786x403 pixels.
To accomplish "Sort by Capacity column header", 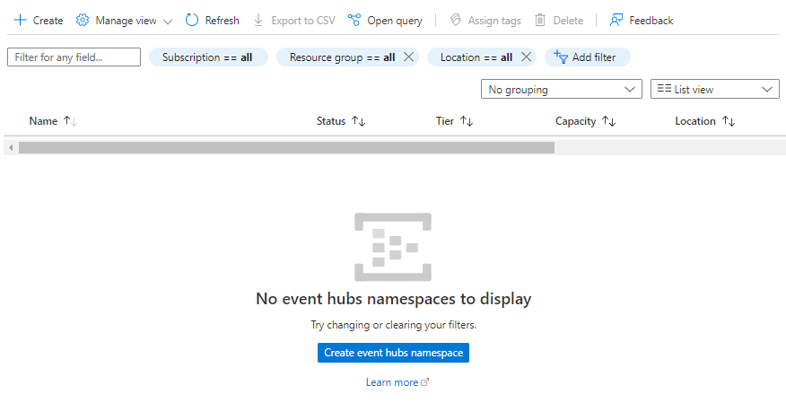I will coord(575,121).
